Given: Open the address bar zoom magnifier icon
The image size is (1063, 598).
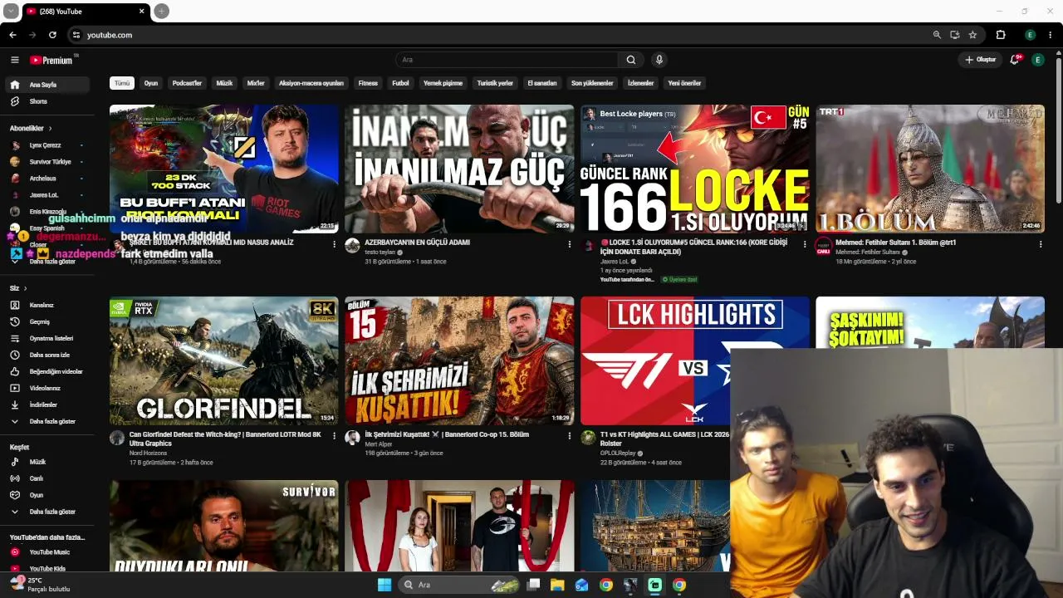Looking at the screenshot, I should click(937, 35).
